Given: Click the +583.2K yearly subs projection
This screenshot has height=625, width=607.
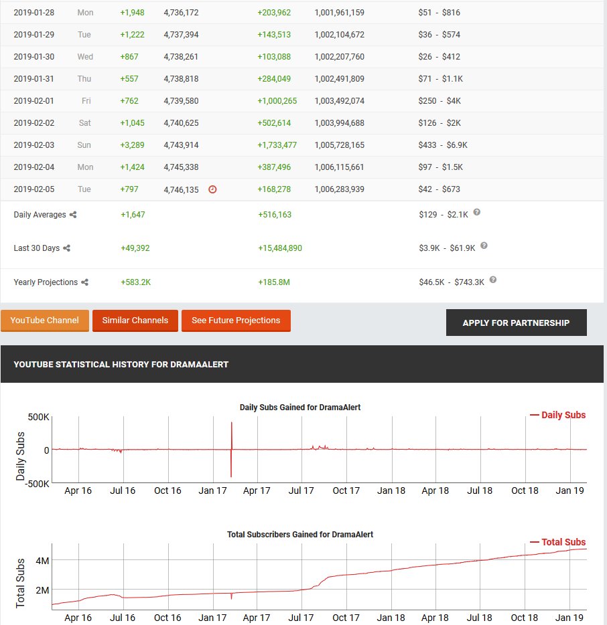Looking at the screenshot, I should [x=136, y=282].
